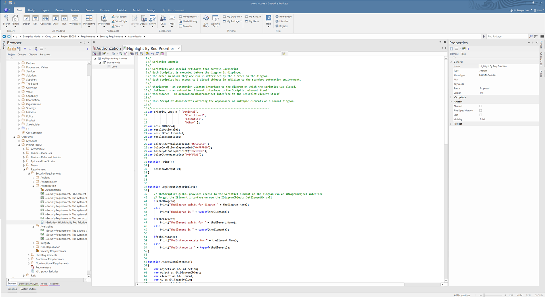Expand the Integrity folder

(33, 243)
